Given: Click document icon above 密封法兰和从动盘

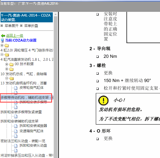Looking at the screenshot, I should [16, 136].
